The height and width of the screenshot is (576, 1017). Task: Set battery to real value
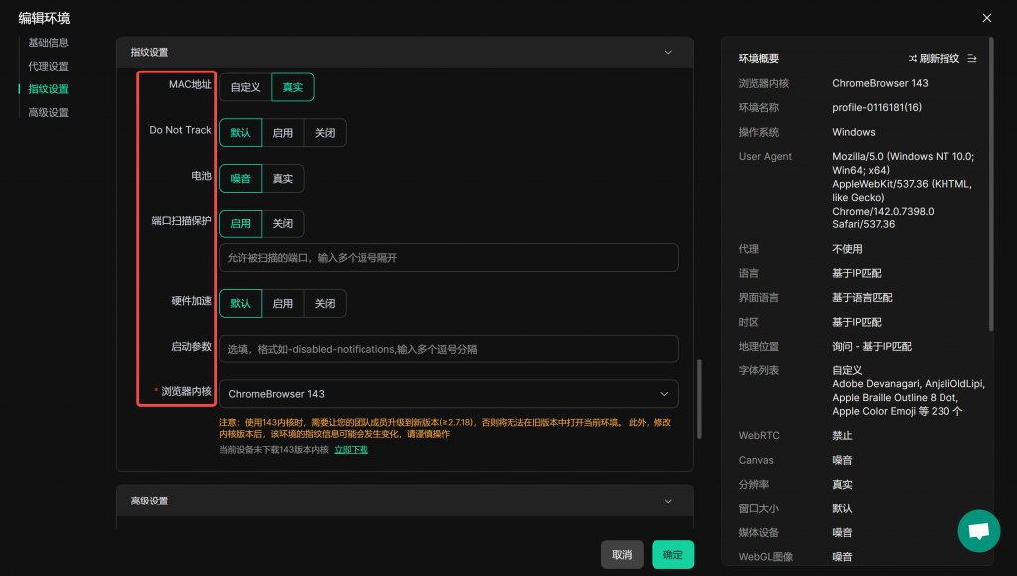[283, 179]
